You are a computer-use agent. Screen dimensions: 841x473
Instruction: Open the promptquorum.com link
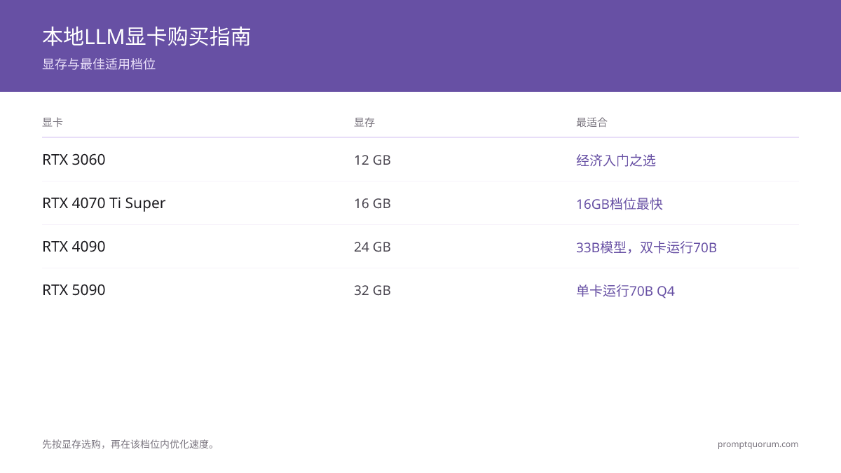pyautogui.click(x=758, y=444)
